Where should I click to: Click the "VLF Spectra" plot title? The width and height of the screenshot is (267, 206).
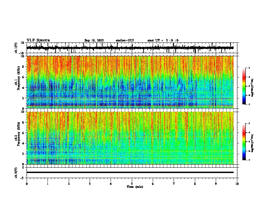click(x=38, y=40)
